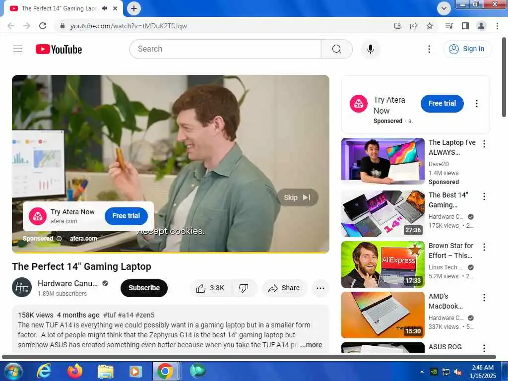Launch Internet Explorer from taskbar
Screen dimensions: 508x381
click(x=44, y=371)
